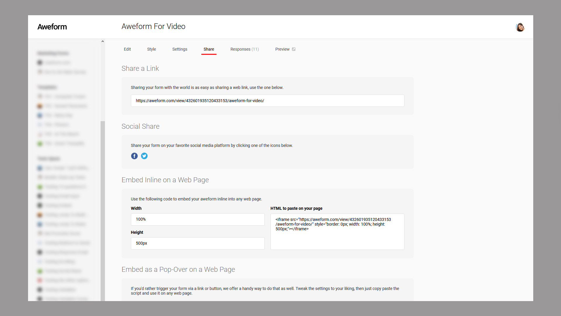Screen dimensions: 561x316
Task: Switch to the Style tab
Action: tap(152, 49)
